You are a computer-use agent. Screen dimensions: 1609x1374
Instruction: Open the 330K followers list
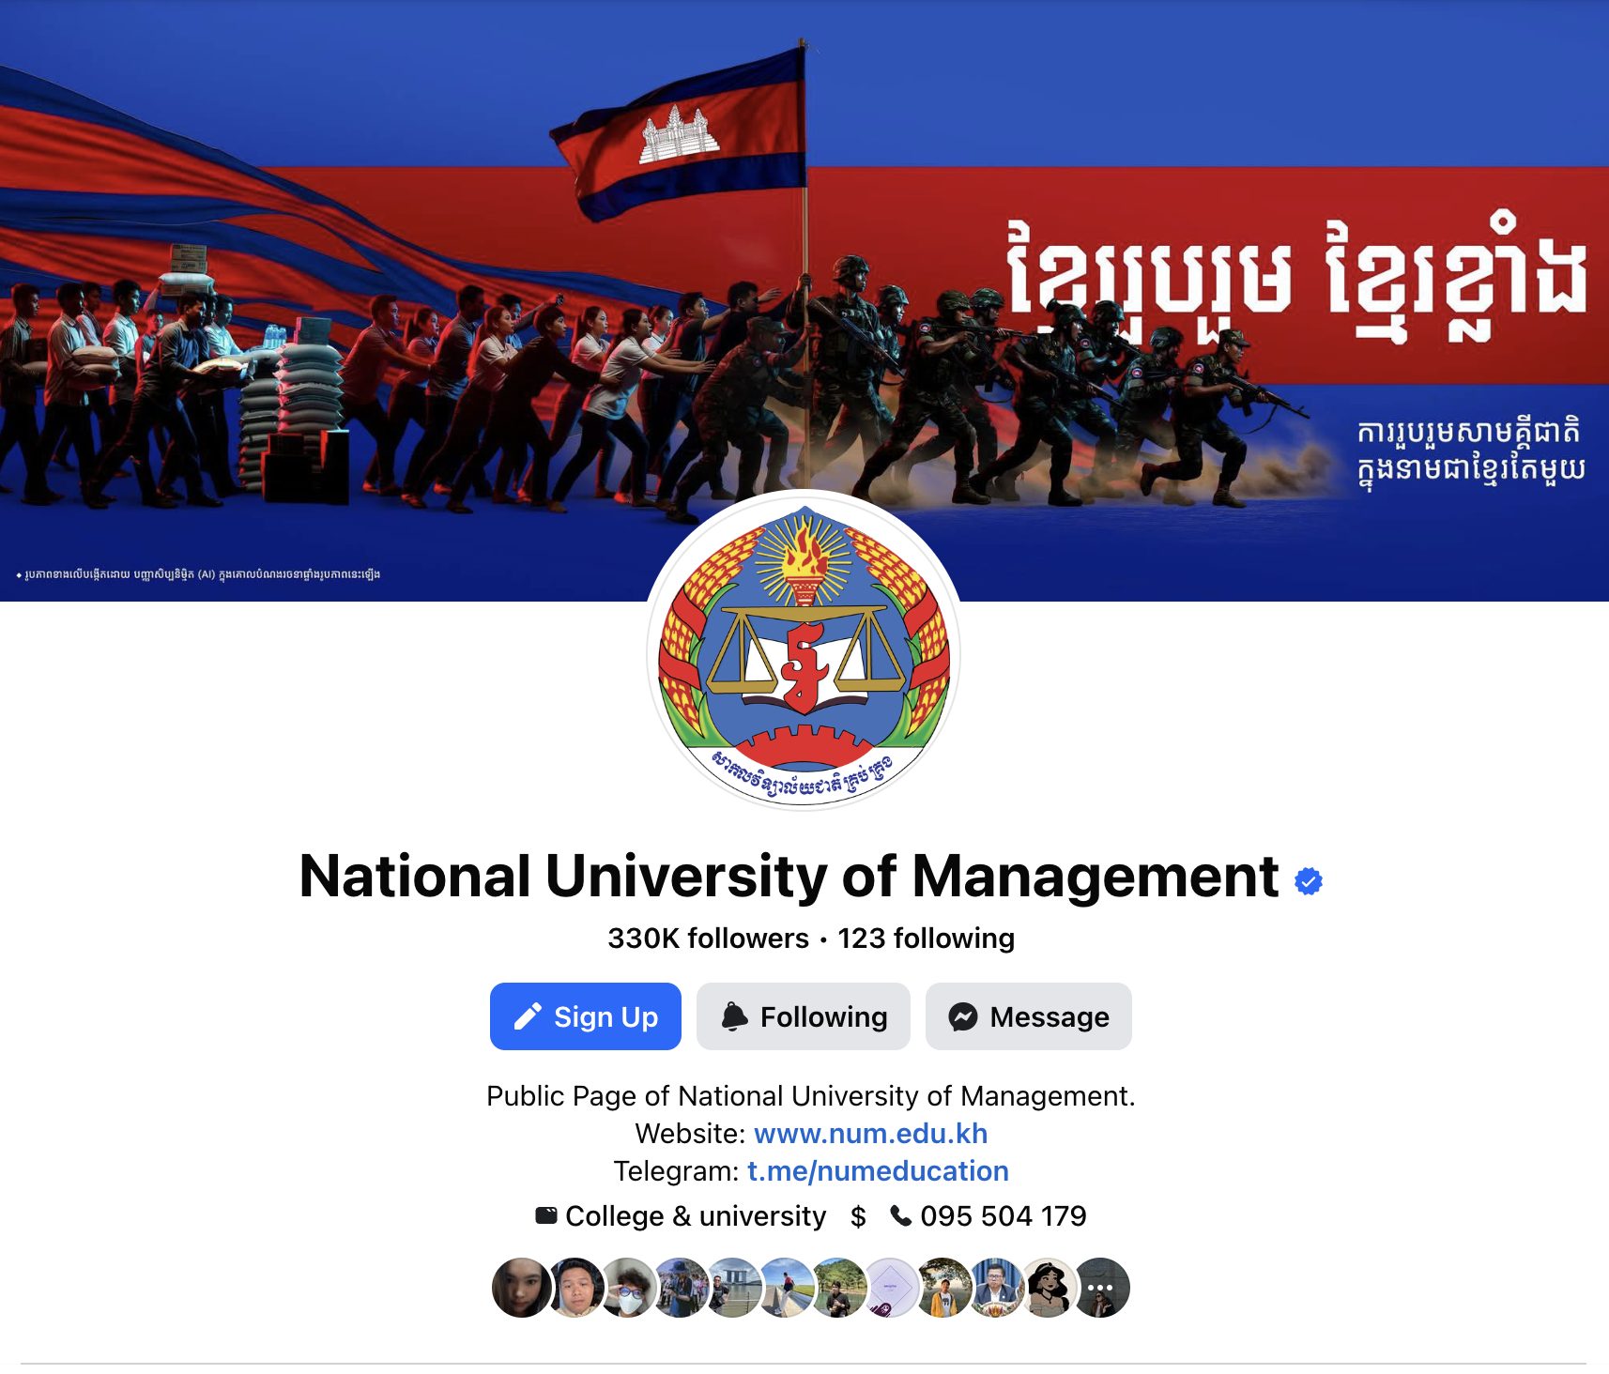point(708,938)
